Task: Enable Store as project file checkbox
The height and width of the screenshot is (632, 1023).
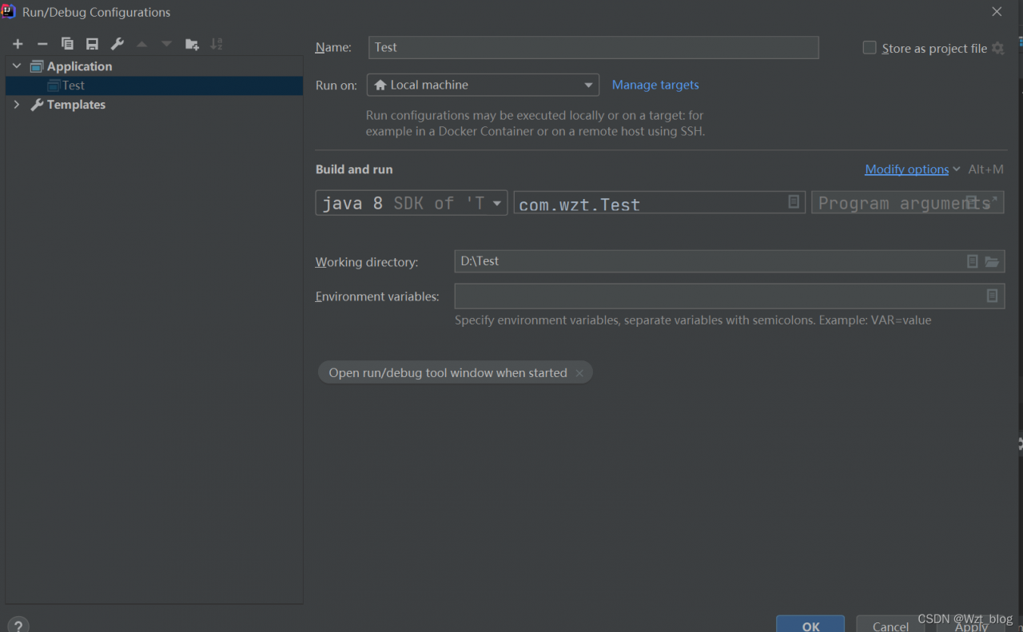Action: pyautogui.click(x=870, y=48)
